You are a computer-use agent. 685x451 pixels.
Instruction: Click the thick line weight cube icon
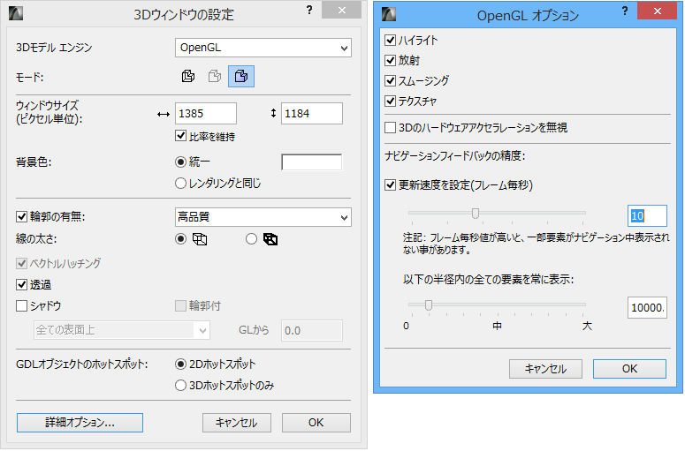click(270, 239)
